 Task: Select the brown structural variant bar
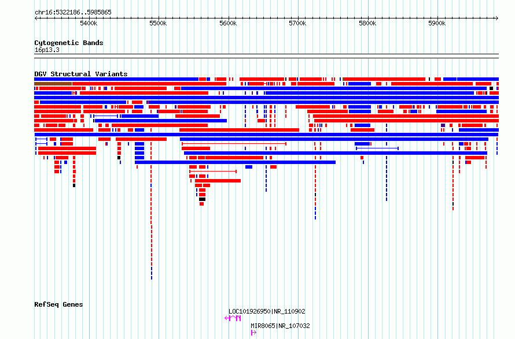[x=53, y=84]
